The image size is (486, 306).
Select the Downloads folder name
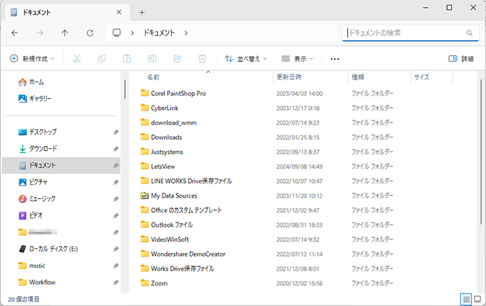(x=166, y=137)
